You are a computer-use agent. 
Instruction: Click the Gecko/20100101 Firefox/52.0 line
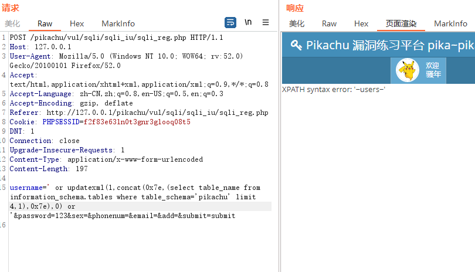click(x=65, y=66)
